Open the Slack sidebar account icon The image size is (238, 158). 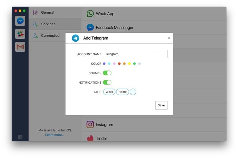pyautogui.click(x=20, y=34)
